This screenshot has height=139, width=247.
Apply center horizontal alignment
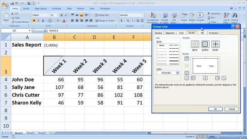(77, 20)
